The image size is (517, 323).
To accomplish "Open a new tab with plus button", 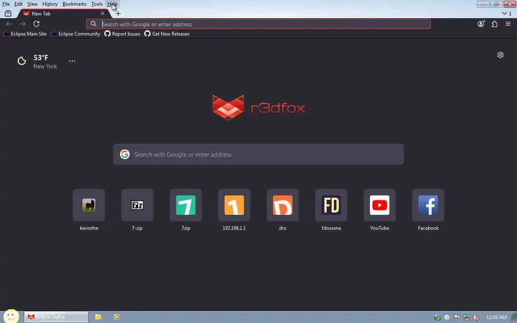I will click(118, 13).
